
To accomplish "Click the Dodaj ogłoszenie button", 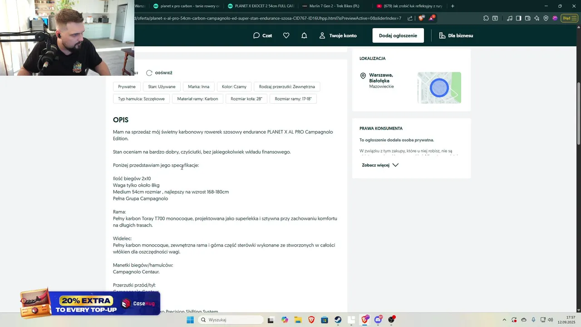I will click(398, 35).
